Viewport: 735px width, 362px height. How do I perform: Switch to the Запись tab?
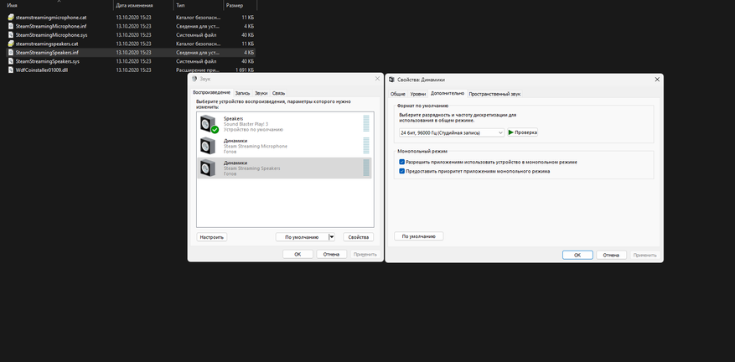coord(242,93)
